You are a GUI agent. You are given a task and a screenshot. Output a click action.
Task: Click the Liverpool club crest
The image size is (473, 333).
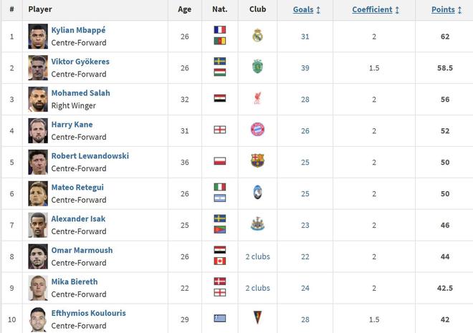pos(258,99)
